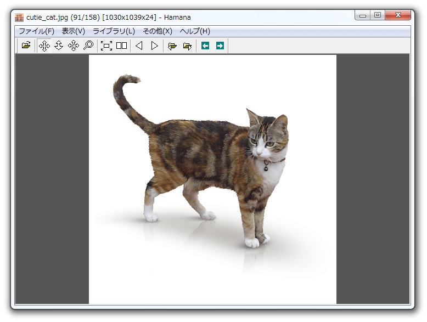Toggle two-page spread view icon

click(121, 46)
